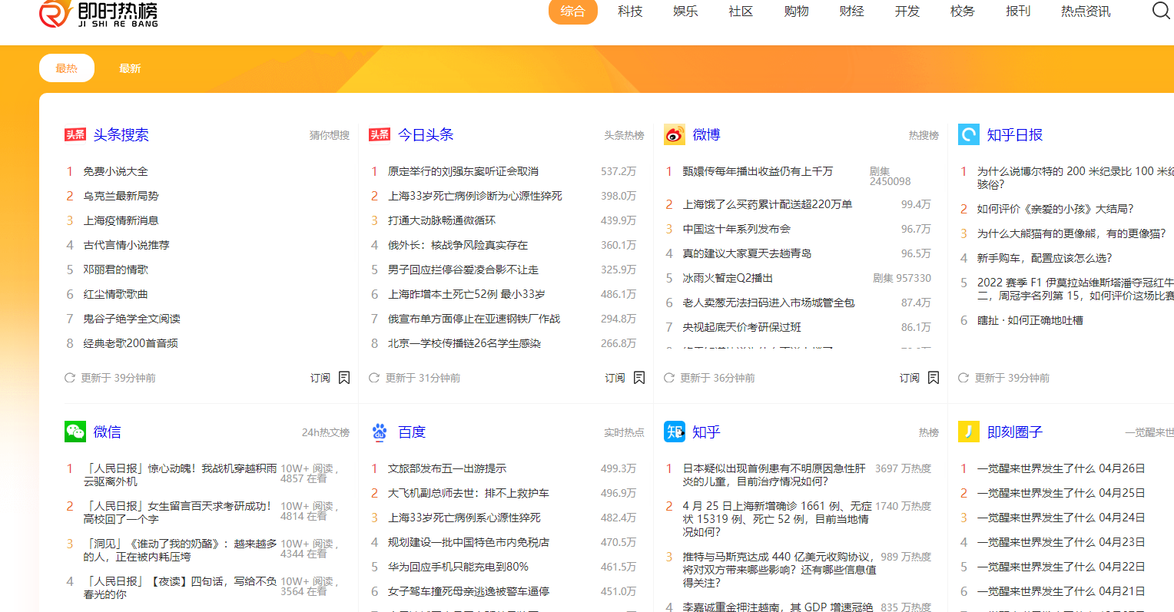Open the 热点资讯 category

click(1086, 11)
